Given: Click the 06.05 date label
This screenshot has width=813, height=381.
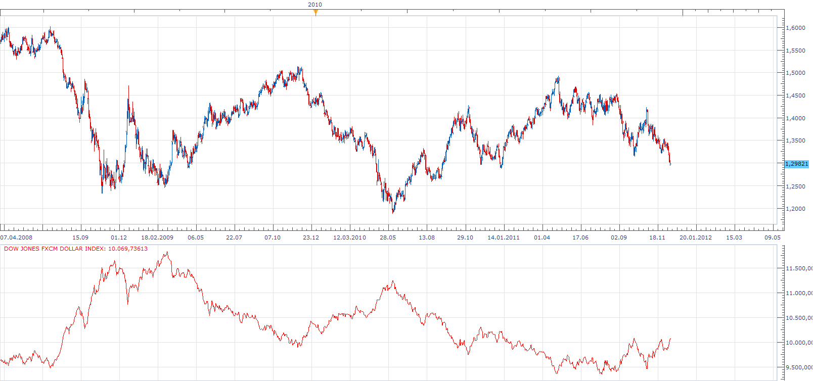Looking at the screenshot, I should pyautogui.click(x=196, y=237).
